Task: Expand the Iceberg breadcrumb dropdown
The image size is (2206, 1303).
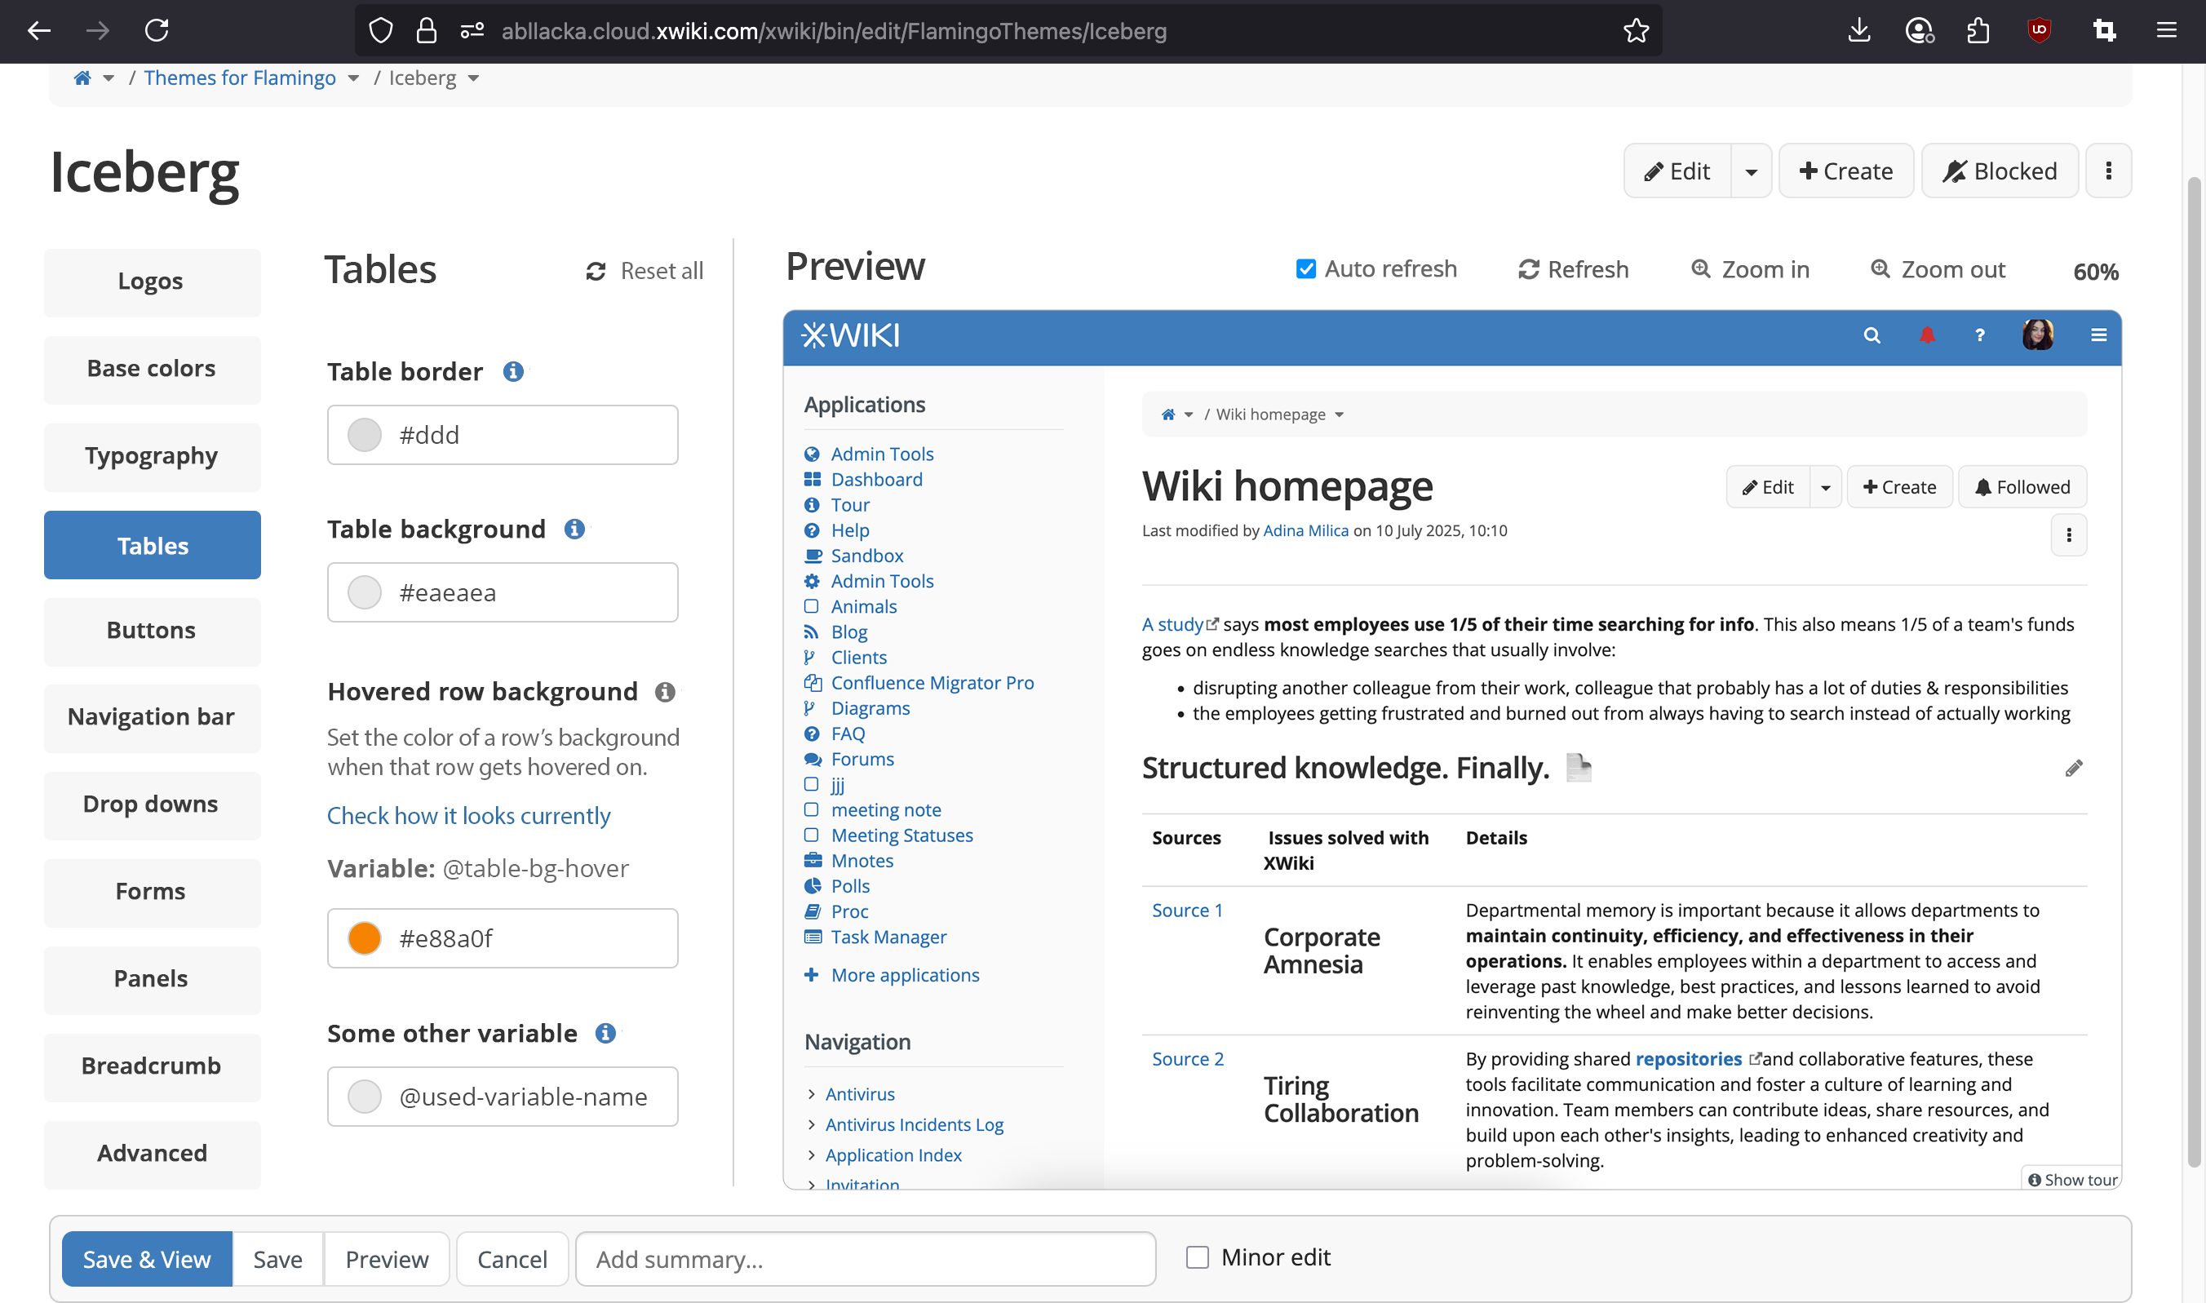Action: [x=473, y=78]
